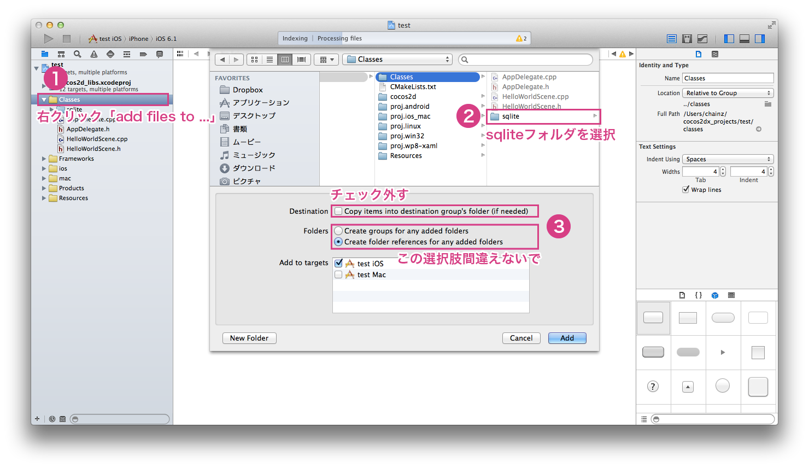
Task: Open the Issue navigator warning icon
Action: [x=94, y=54]
